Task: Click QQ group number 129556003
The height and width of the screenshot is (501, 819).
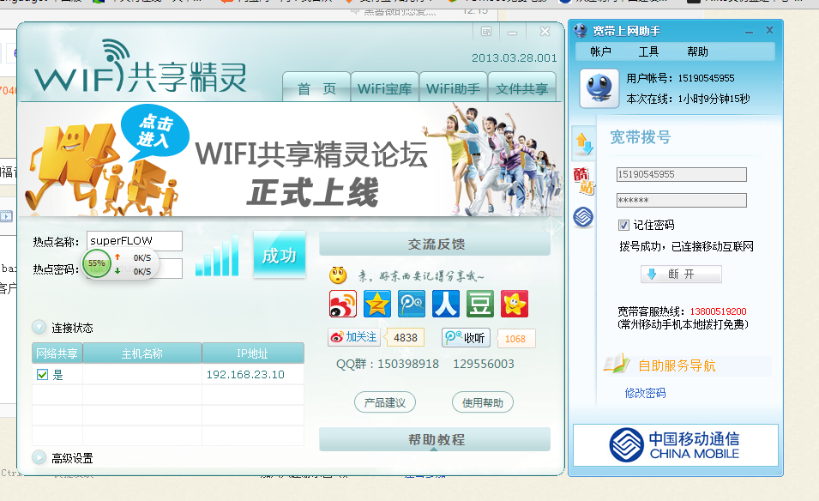Action: pyautogui.click(x=484, y=364)
